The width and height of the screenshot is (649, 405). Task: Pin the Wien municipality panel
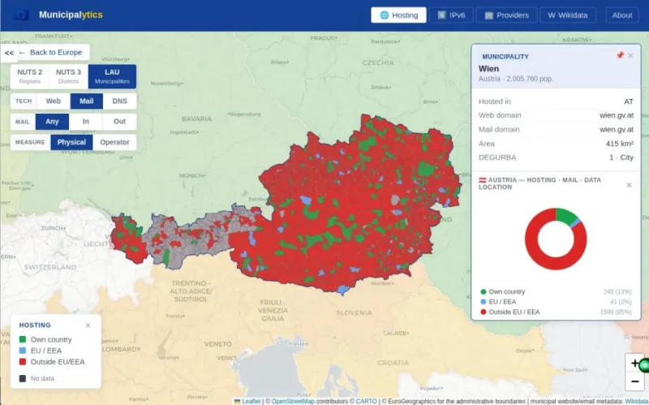pyautogui.click(x=620, y=55)
